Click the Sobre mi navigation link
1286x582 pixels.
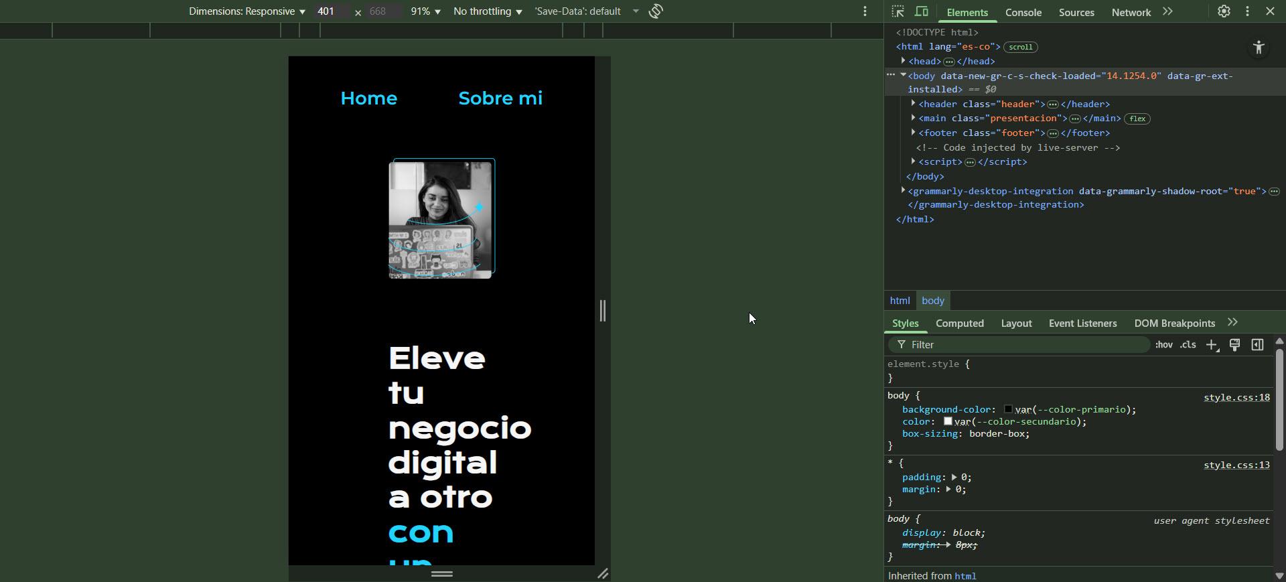click(x=500, y=98)
